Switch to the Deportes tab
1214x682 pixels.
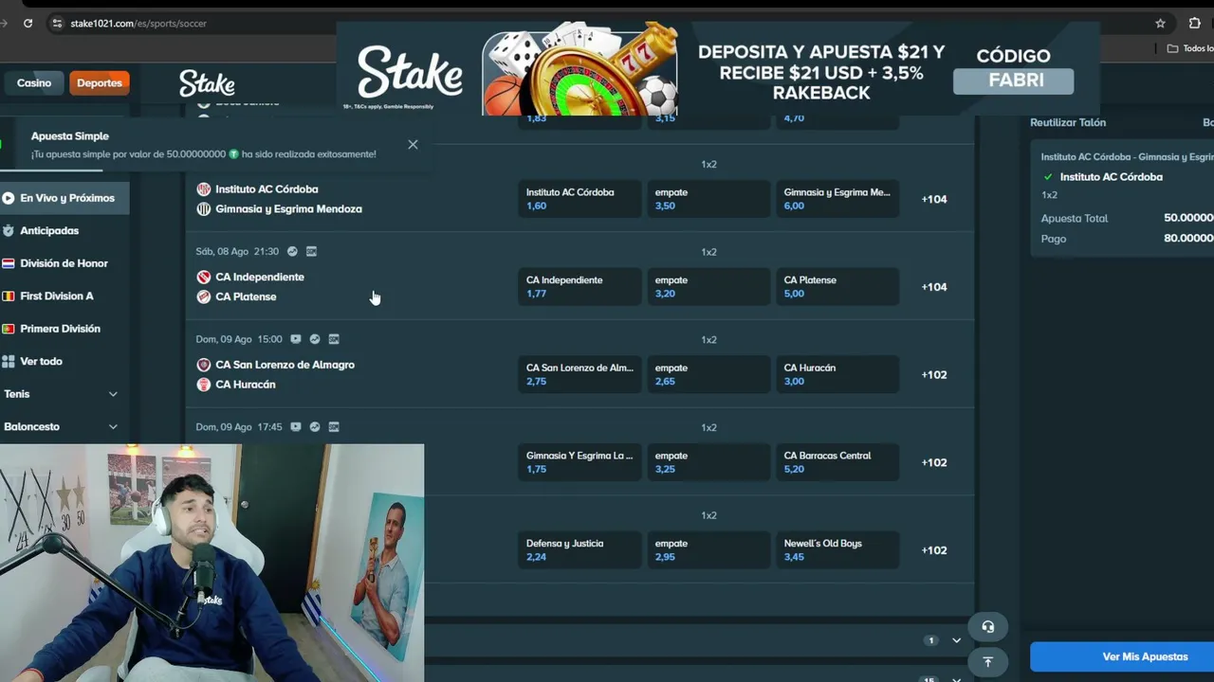(x=100, y=83)
